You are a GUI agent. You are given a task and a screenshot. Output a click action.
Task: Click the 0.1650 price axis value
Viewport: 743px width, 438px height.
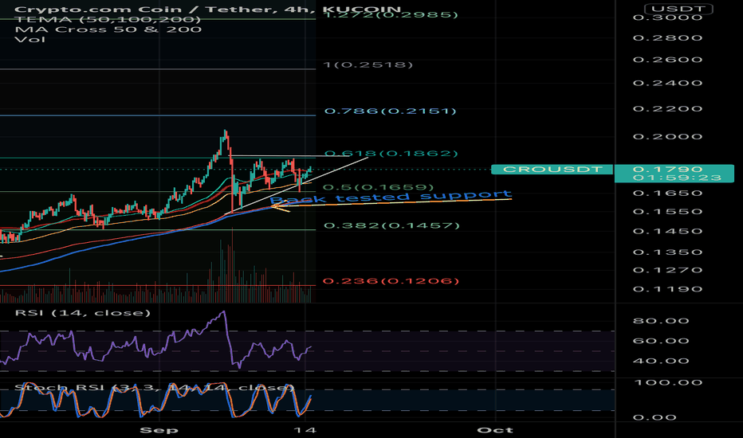click(667, 194)
